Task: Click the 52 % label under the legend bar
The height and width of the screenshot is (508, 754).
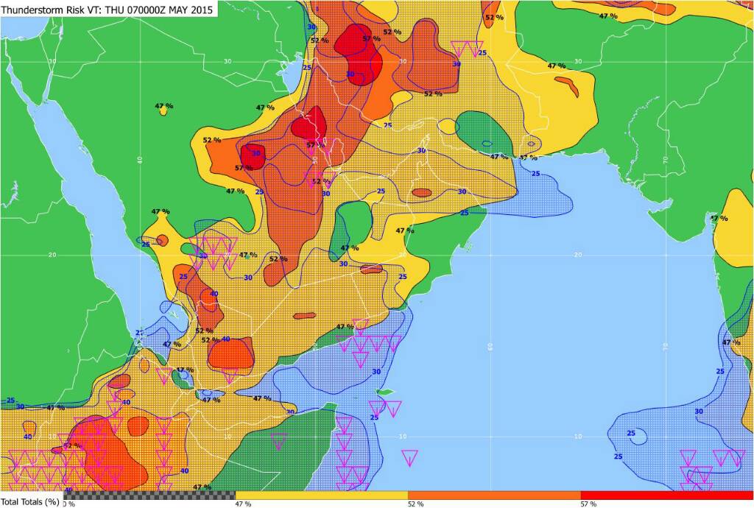Action: pos(416,504)
